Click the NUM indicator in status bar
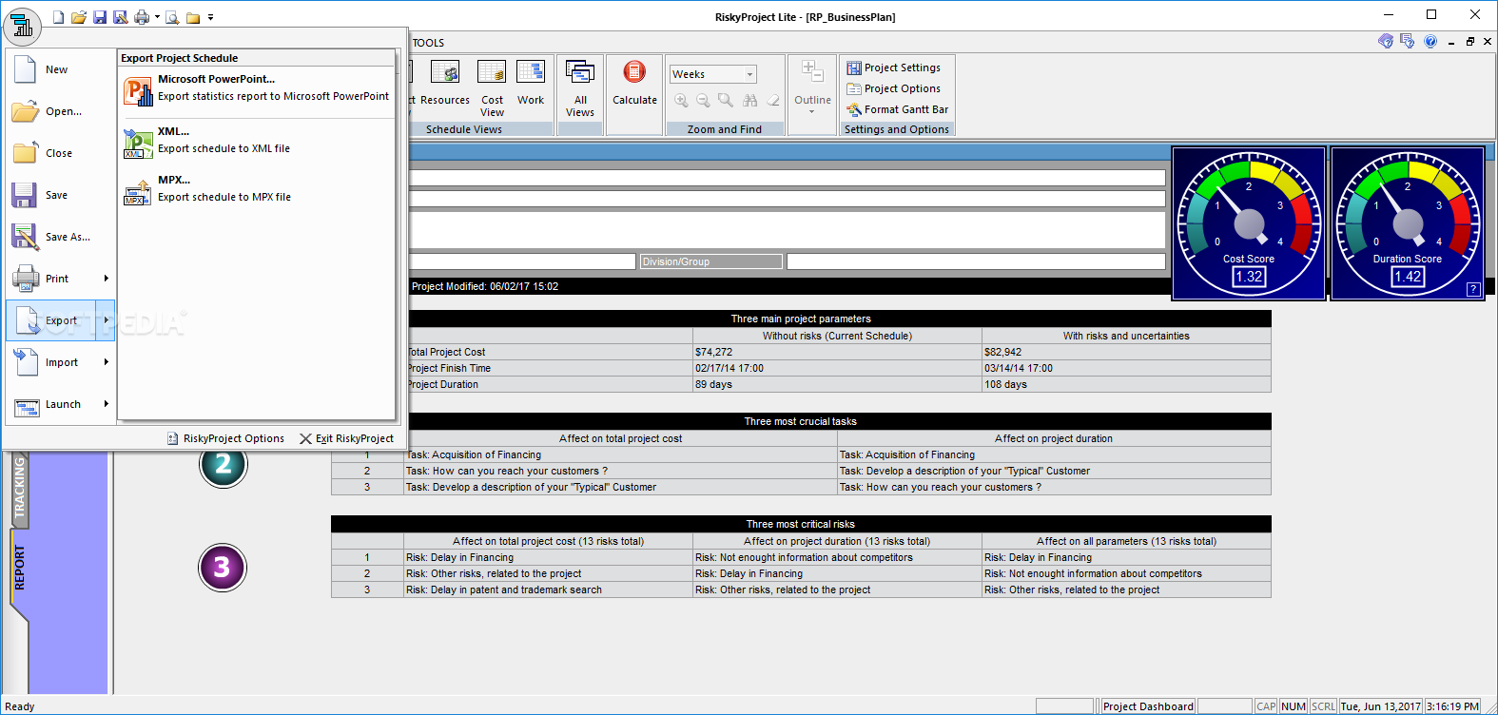1498x715 pixels. pos(1294,706)
